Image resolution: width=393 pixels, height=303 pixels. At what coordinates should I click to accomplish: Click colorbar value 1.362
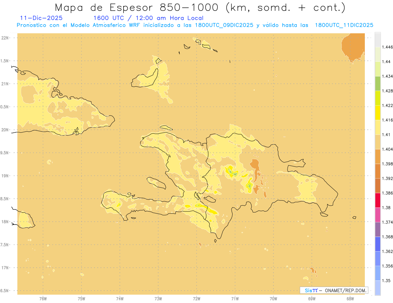(387, 251)
